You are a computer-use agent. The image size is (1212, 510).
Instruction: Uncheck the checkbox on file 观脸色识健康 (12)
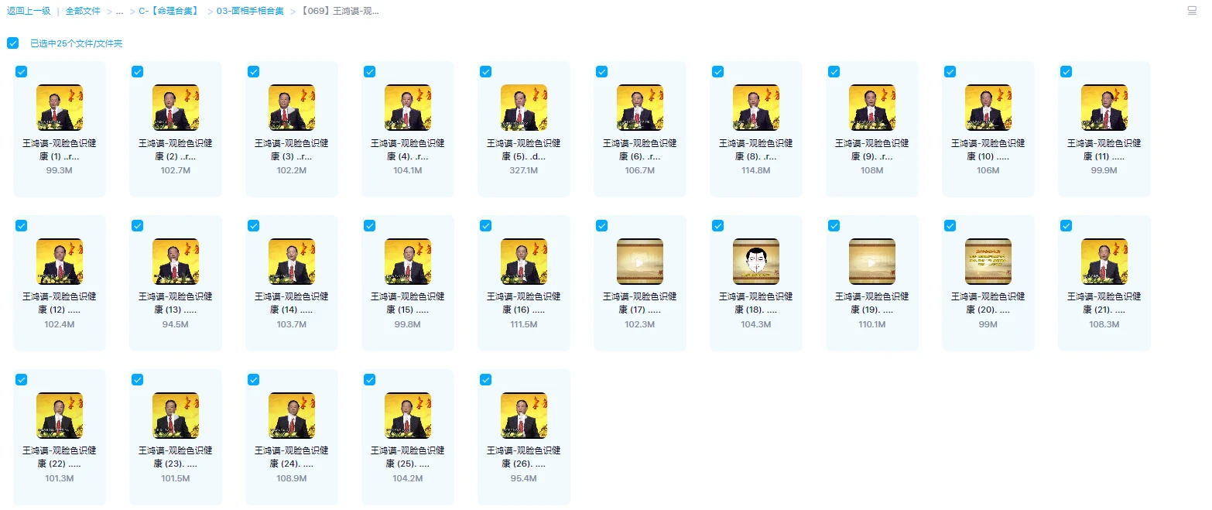point(21,225)
